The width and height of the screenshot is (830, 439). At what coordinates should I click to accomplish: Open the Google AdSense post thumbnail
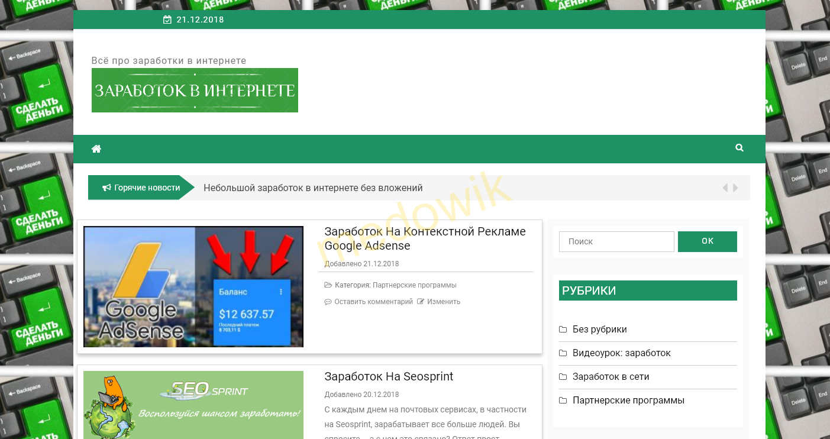pos(193,287)
